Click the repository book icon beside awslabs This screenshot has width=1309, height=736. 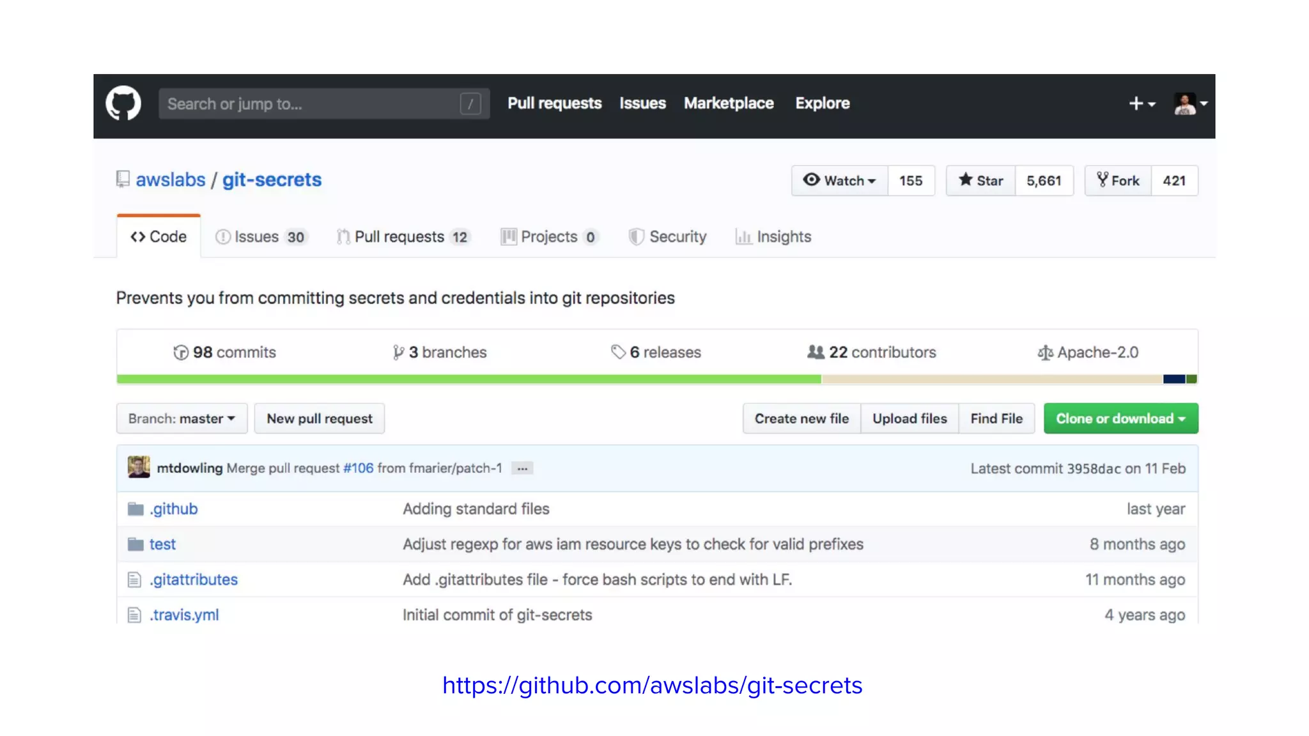123,180
